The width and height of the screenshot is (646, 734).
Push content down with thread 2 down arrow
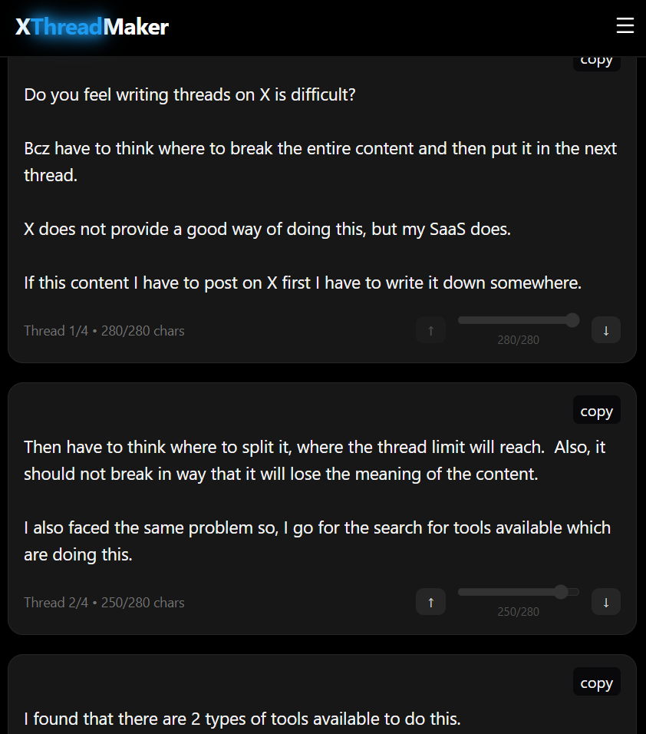pos(606,601)
